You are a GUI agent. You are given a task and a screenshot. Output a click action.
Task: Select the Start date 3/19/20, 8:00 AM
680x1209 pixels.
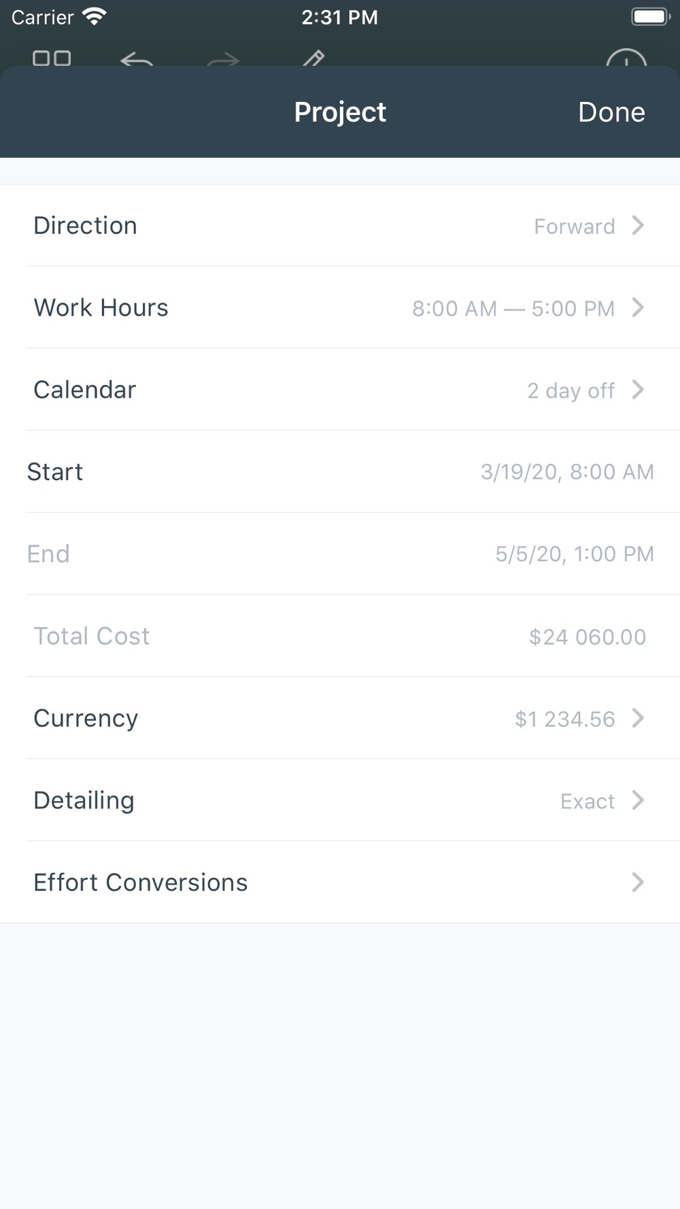(566, 472)
